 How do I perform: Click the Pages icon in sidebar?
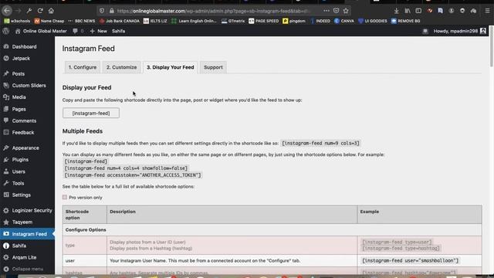click(x=6, y=109)
